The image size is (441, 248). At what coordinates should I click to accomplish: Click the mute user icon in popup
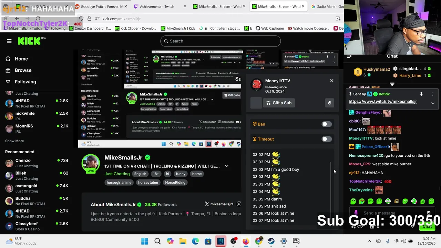329,103
